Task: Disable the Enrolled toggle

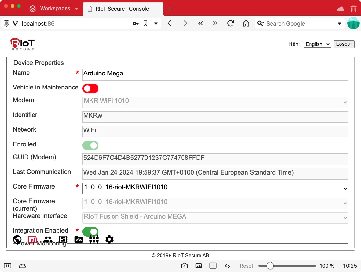Action: (x=90, y=145)
